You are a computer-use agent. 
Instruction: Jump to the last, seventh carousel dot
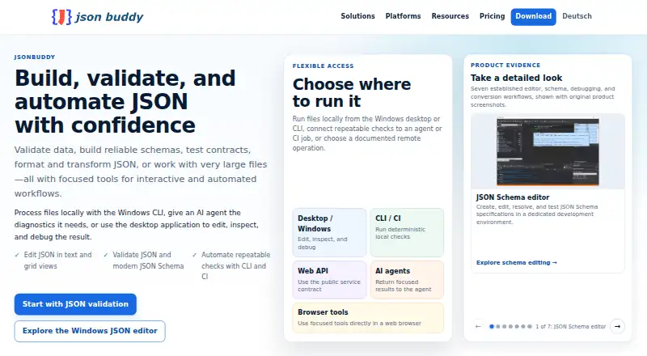click(x=530, y=326)
